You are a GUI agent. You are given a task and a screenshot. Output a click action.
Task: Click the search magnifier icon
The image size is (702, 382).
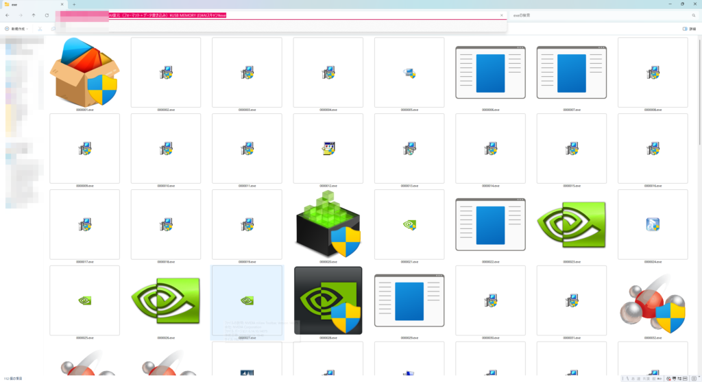pyautogui.click(x=694, y=15)
